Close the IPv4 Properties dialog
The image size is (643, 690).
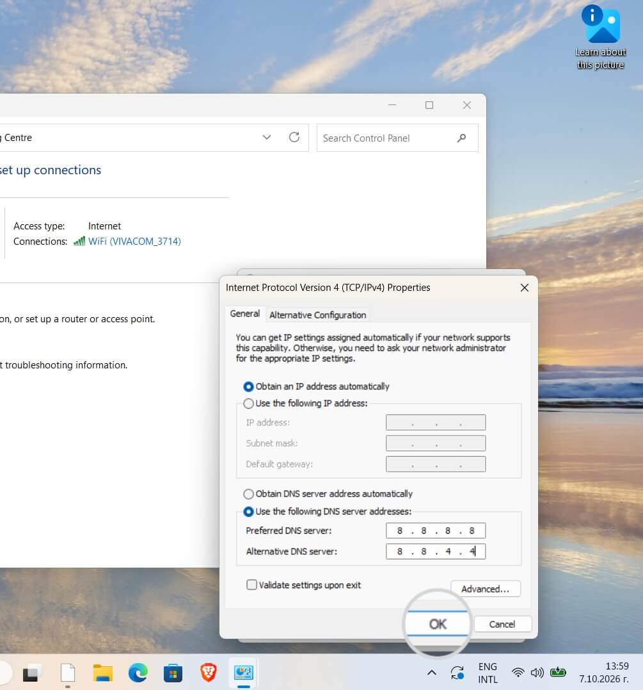click(x=525, y=288)
